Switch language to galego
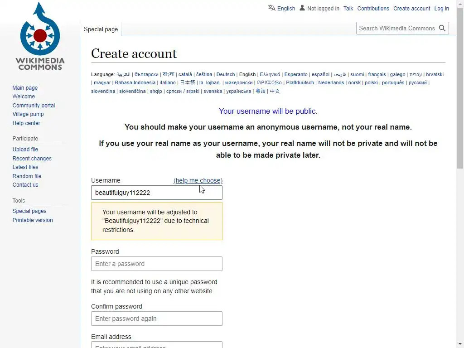Viewport: 464px width, 348px height. (x=397, y=75)
